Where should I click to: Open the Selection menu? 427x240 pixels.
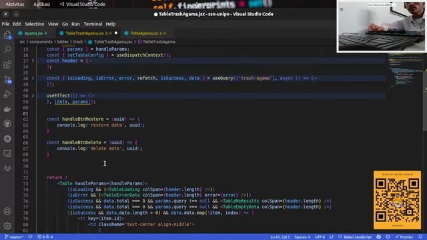pos(35,24)
